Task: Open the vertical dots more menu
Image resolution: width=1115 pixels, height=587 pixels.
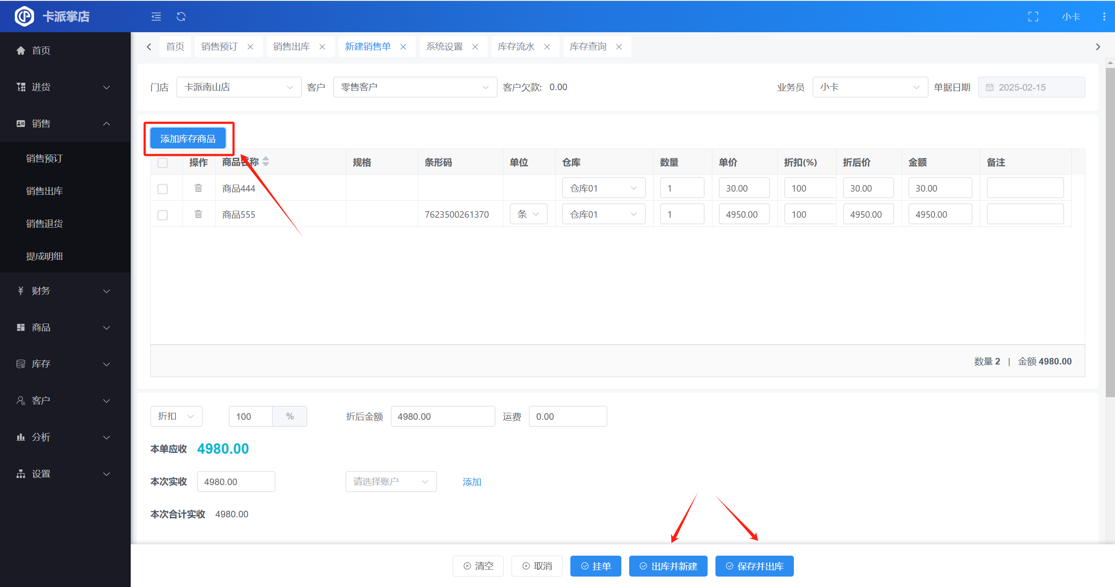Action: (1104, 17)
